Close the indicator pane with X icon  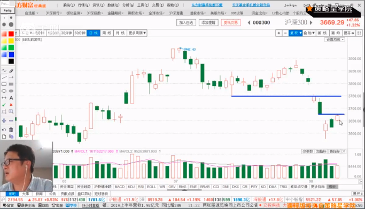coord(344,151)
